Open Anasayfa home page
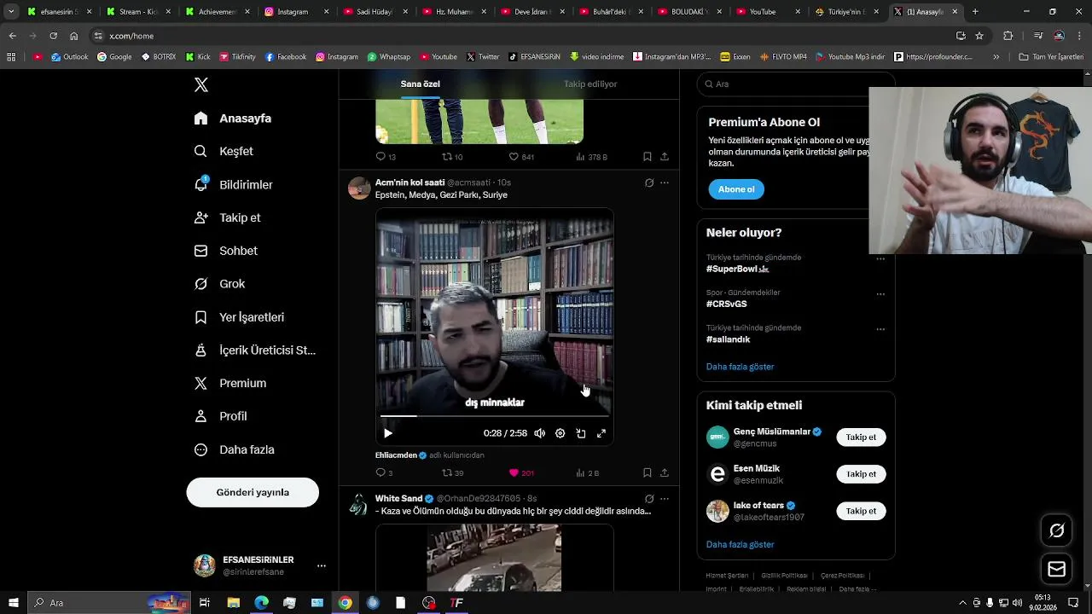Screen dimensions: 1092x614 click(233, 119)
